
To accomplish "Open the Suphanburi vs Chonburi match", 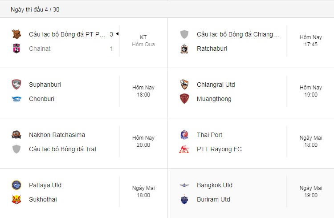I will click(84, 93).
